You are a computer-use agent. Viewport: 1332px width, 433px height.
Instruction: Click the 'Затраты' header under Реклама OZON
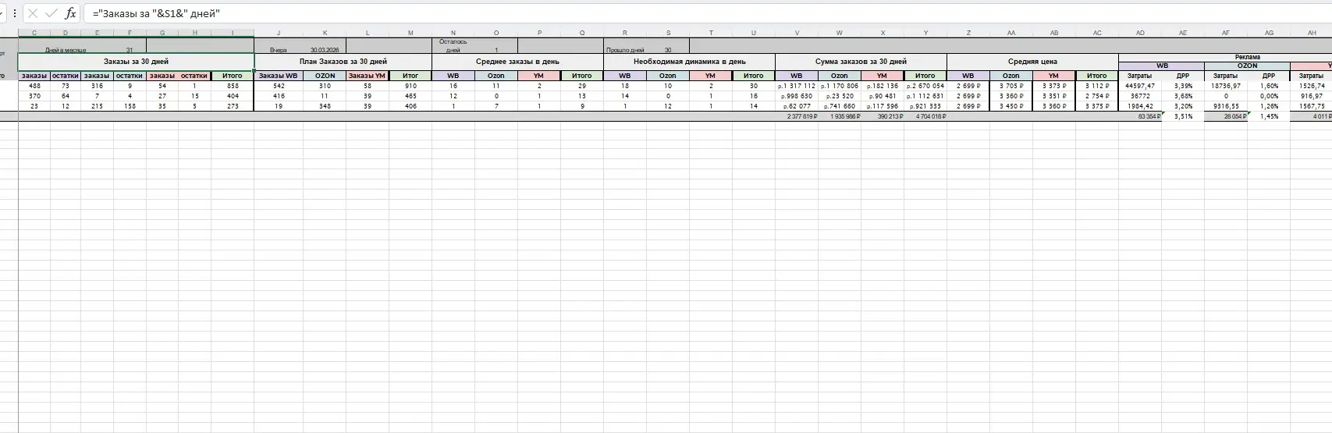(x=1226, y=76)
